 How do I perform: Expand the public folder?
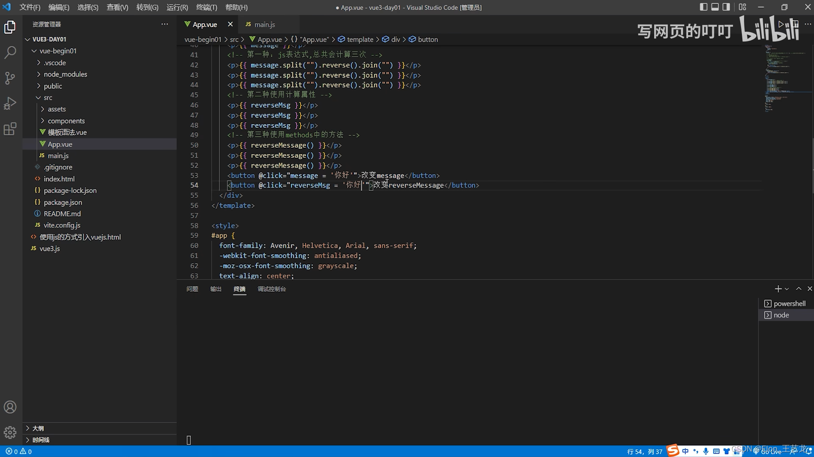pyautogui.click(x=100, y=86)
